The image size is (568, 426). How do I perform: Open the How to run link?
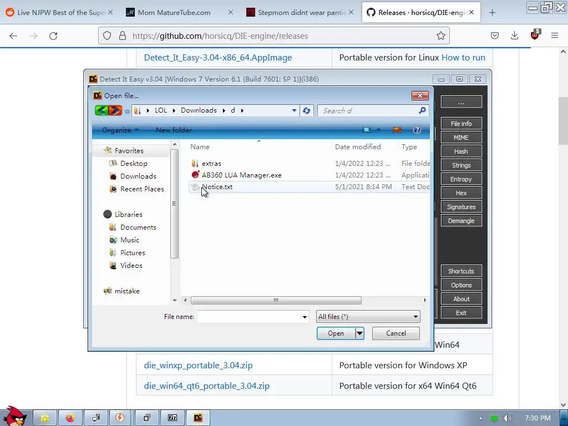[x=463, y=58]
